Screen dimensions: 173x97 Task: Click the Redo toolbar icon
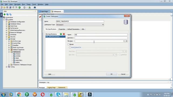point(16,8)
